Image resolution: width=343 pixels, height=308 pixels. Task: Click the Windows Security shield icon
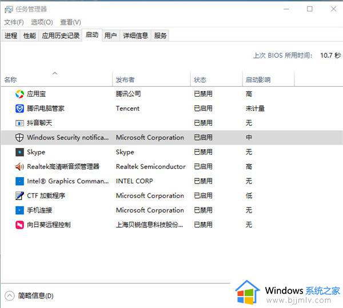(19, 138)
